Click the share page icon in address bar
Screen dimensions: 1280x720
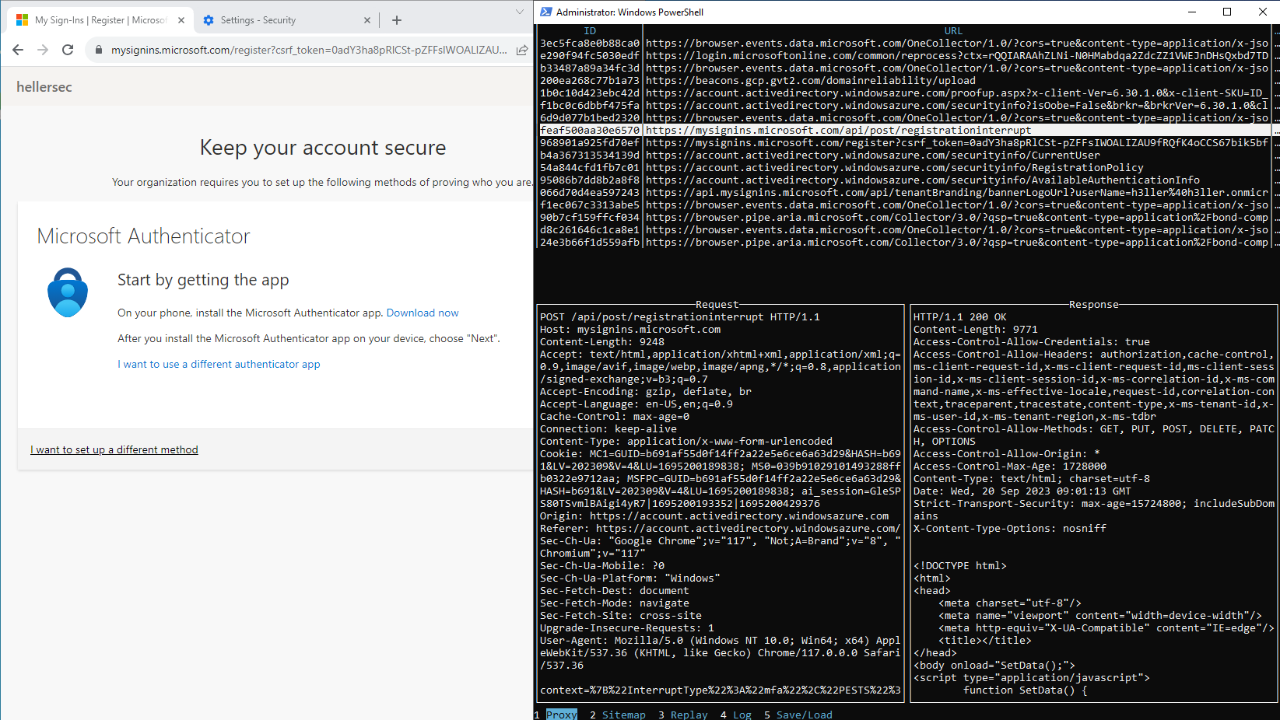click(x=522, y=50)
